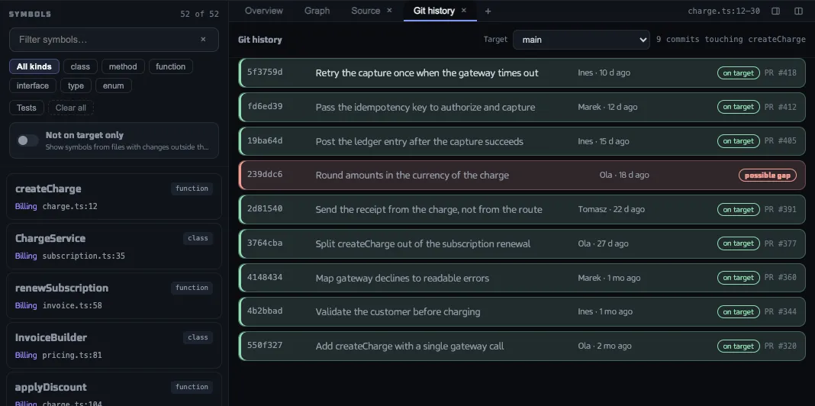The height and width of the screenshot is (406, 815).
Task: Open PR #360 link
Action: (x=780, y=278)
